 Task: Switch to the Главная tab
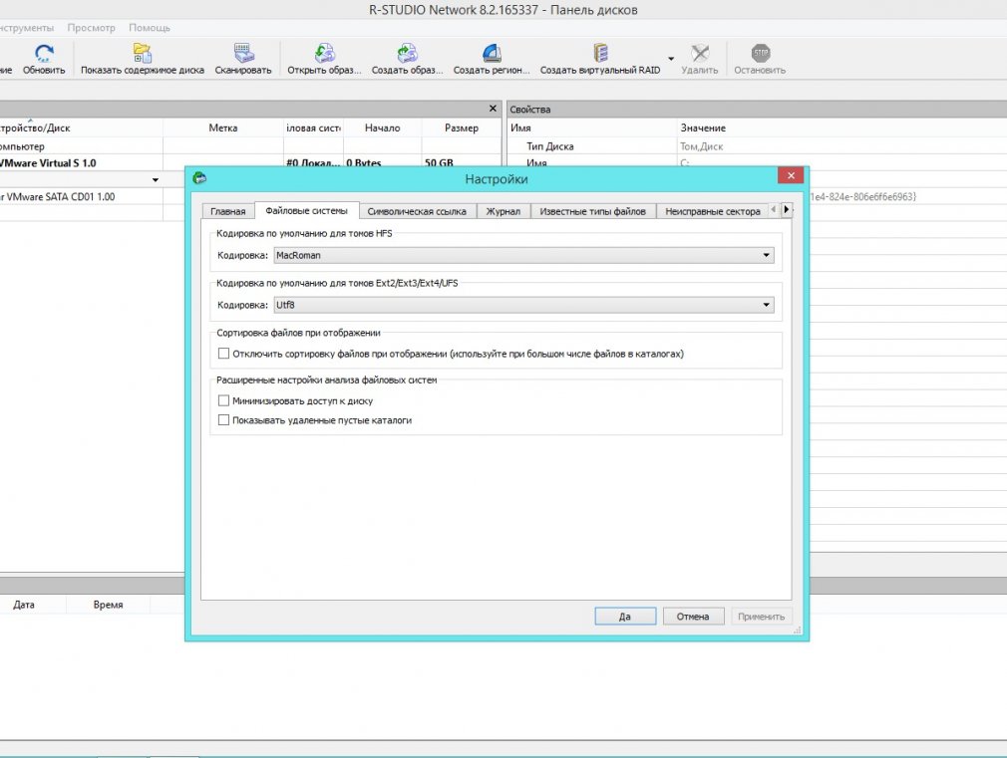[228, 211]
